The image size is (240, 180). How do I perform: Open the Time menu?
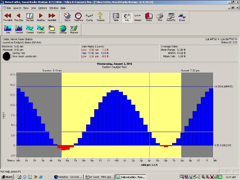coord(34,8)
